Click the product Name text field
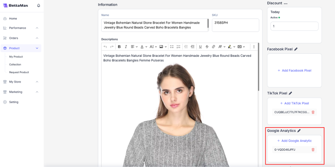 (x=154, y=25)
